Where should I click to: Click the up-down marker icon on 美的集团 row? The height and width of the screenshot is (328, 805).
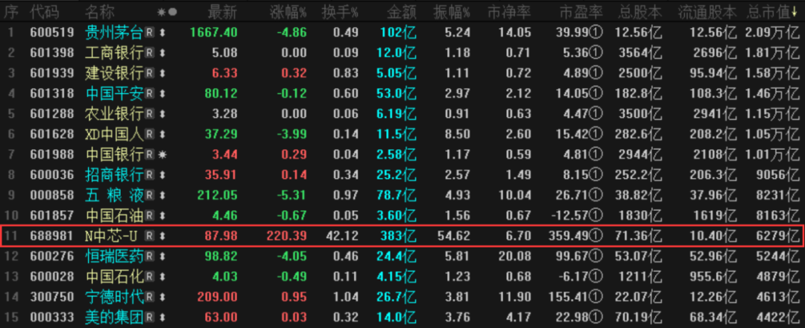click(162, 317)
